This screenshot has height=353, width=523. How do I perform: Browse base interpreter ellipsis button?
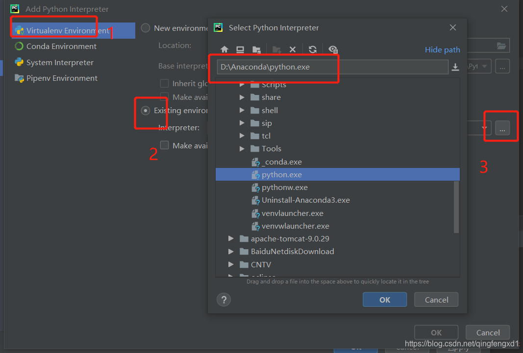tap(502, 66)
